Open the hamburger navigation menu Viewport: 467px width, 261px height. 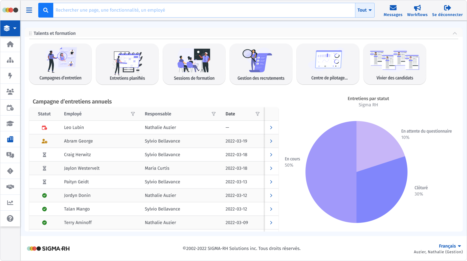click(x=29, y=10)
